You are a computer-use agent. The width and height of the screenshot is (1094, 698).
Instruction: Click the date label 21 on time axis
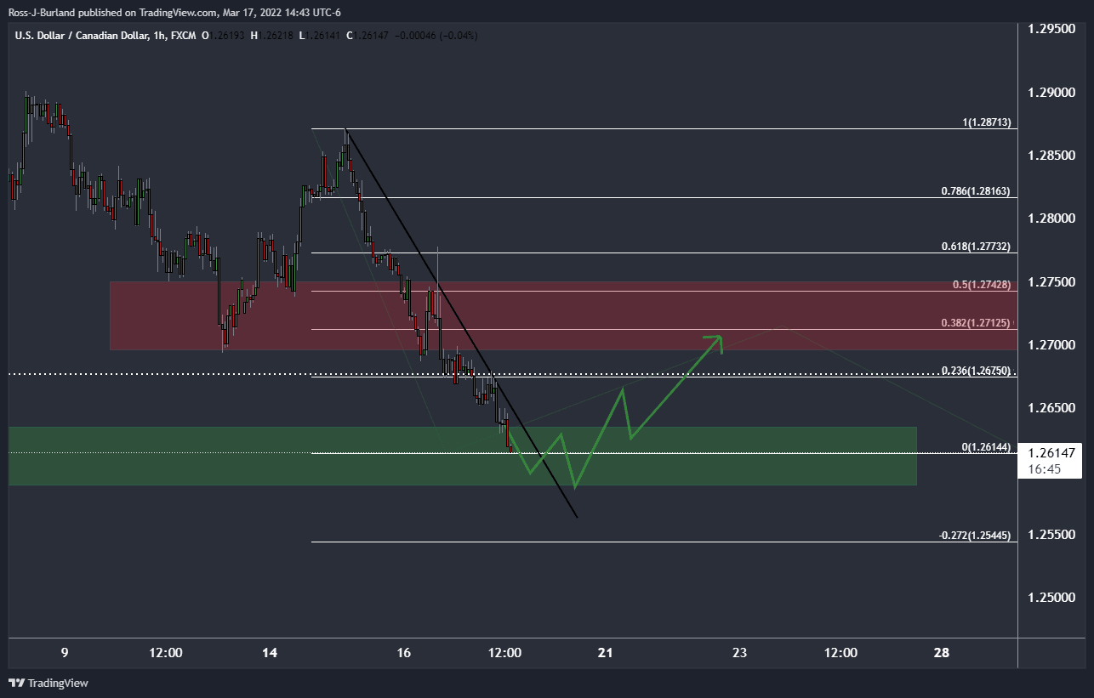pyautogui.click(x=606, y=653)
